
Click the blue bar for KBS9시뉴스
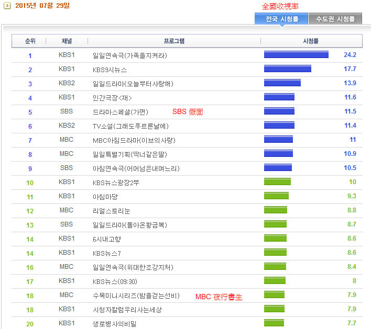288,69
